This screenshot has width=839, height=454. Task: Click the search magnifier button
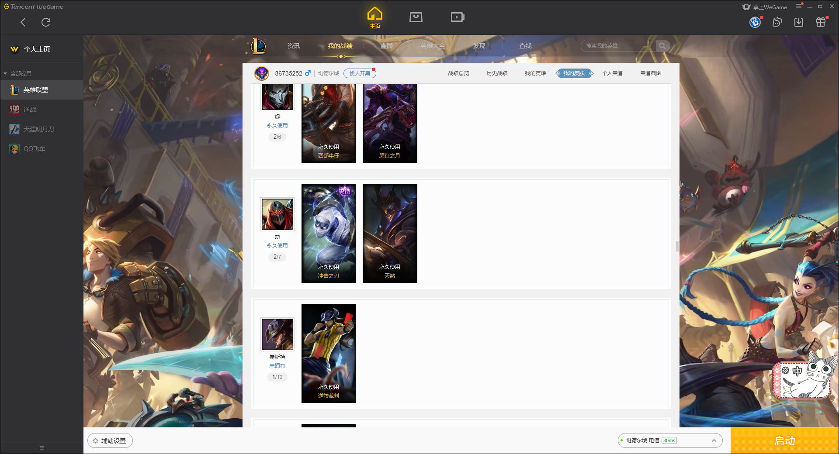[x=662, y=46]
